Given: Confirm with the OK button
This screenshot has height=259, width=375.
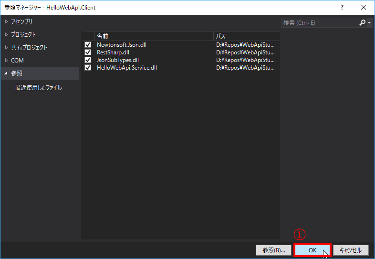Looking at the screenshot, I should 312,250.
